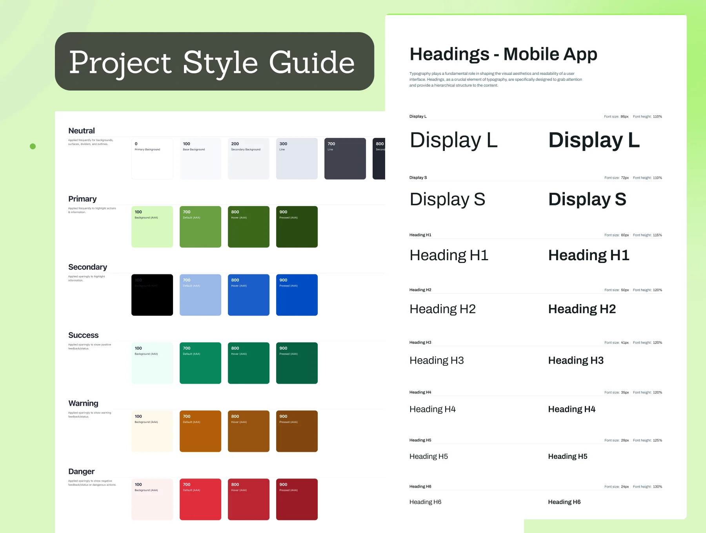
Task: Choose the Primary 900 Pressed swatch
Action: 297,227
